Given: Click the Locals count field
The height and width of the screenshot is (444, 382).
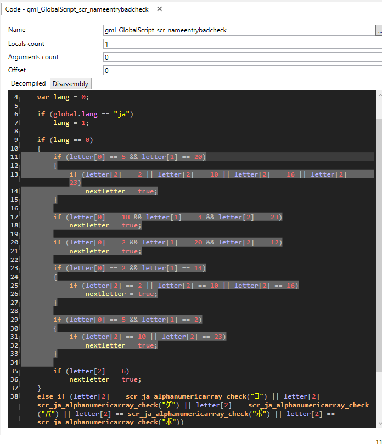Looking at the screenshot, I should (243, 44).
